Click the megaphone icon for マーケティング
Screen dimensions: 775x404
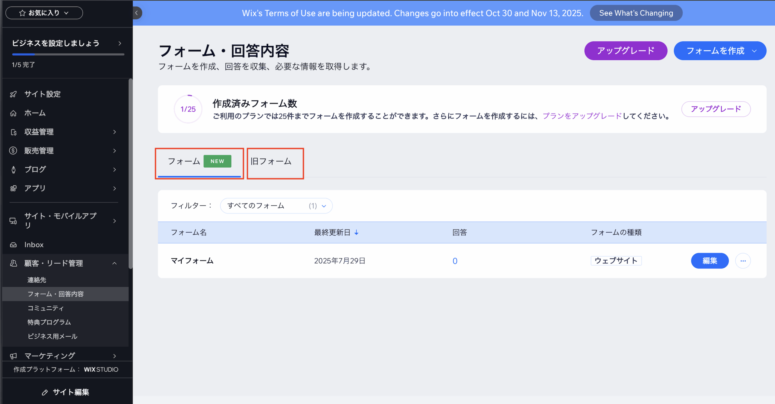[13, 356]
